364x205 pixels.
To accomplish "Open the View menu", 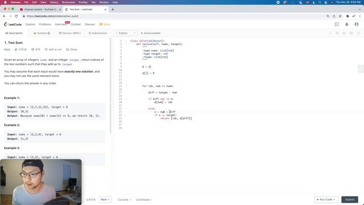I will [x=43, y=2].
